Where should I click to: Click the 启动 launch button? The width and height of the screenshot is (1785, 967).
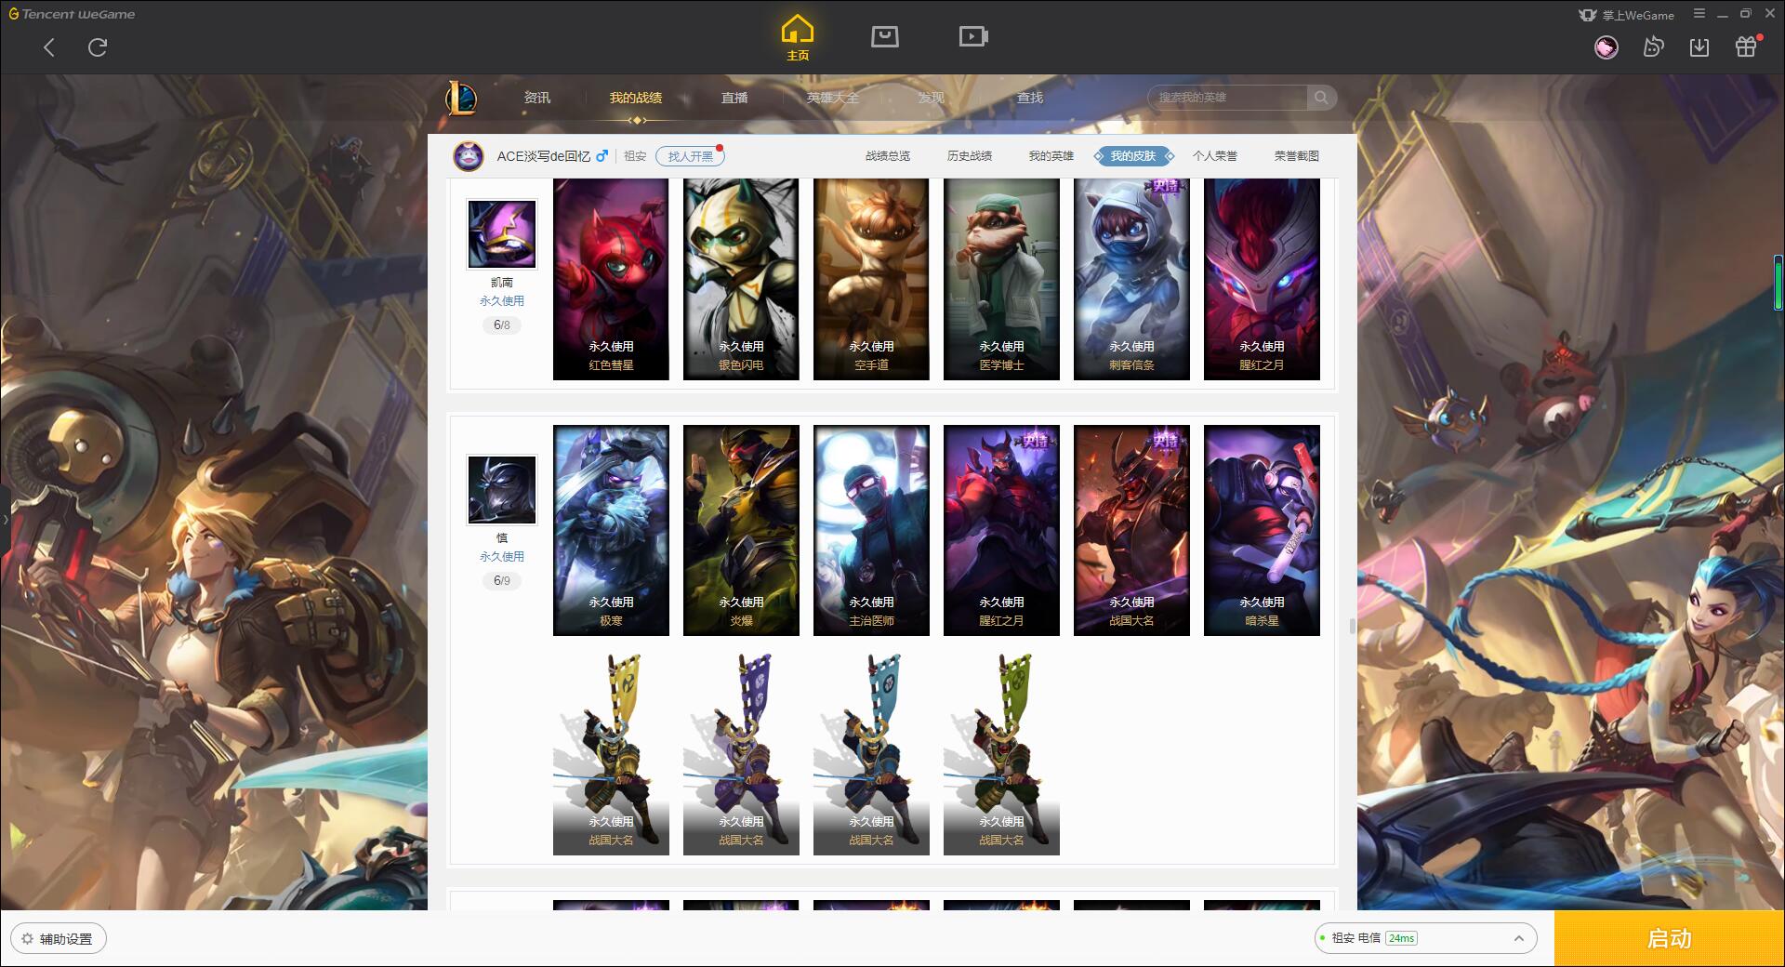click(x=1669, y=938)
